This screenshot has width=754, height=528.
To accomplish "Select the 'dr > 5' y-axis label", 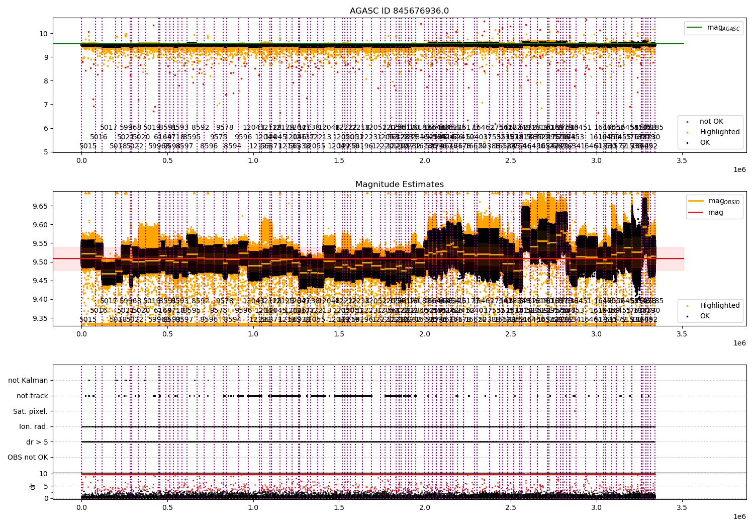I will [37, 442].
